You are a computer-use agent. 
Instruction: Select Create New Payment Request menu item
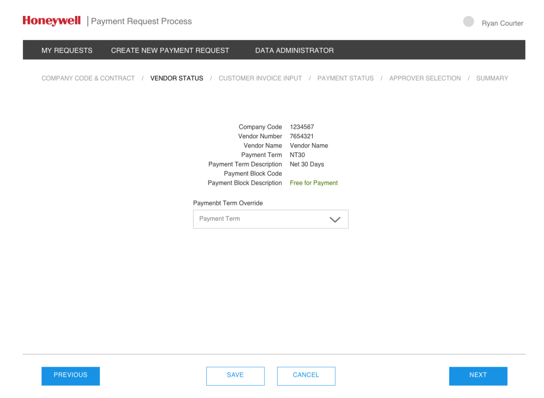pos(170,51)
